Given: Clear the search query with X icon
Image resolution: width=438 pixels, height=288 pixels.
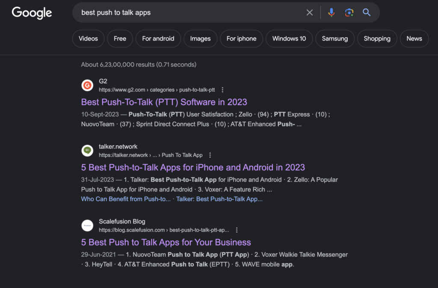Looking at the screenshot, I should click(x=310, y=12).
